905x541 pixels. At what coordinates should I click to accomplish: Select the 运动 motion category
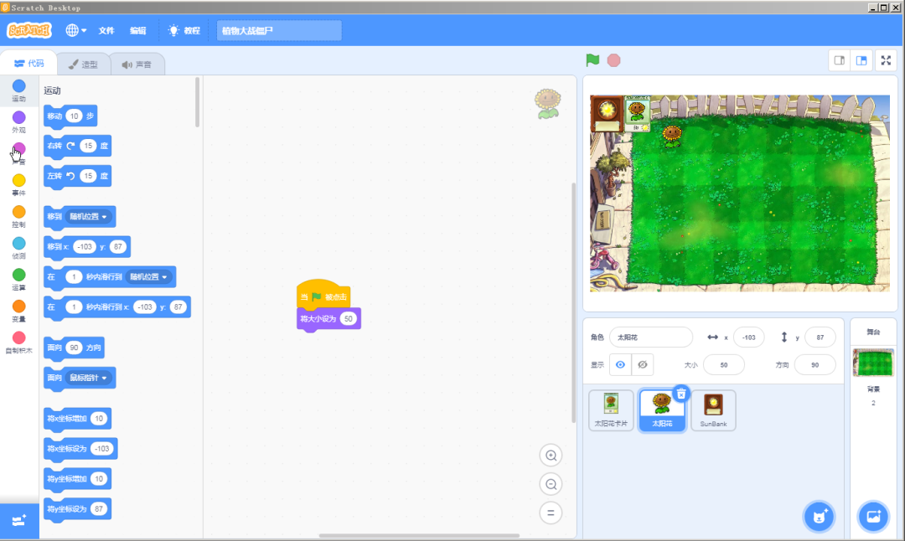click(x=19, y=90)
